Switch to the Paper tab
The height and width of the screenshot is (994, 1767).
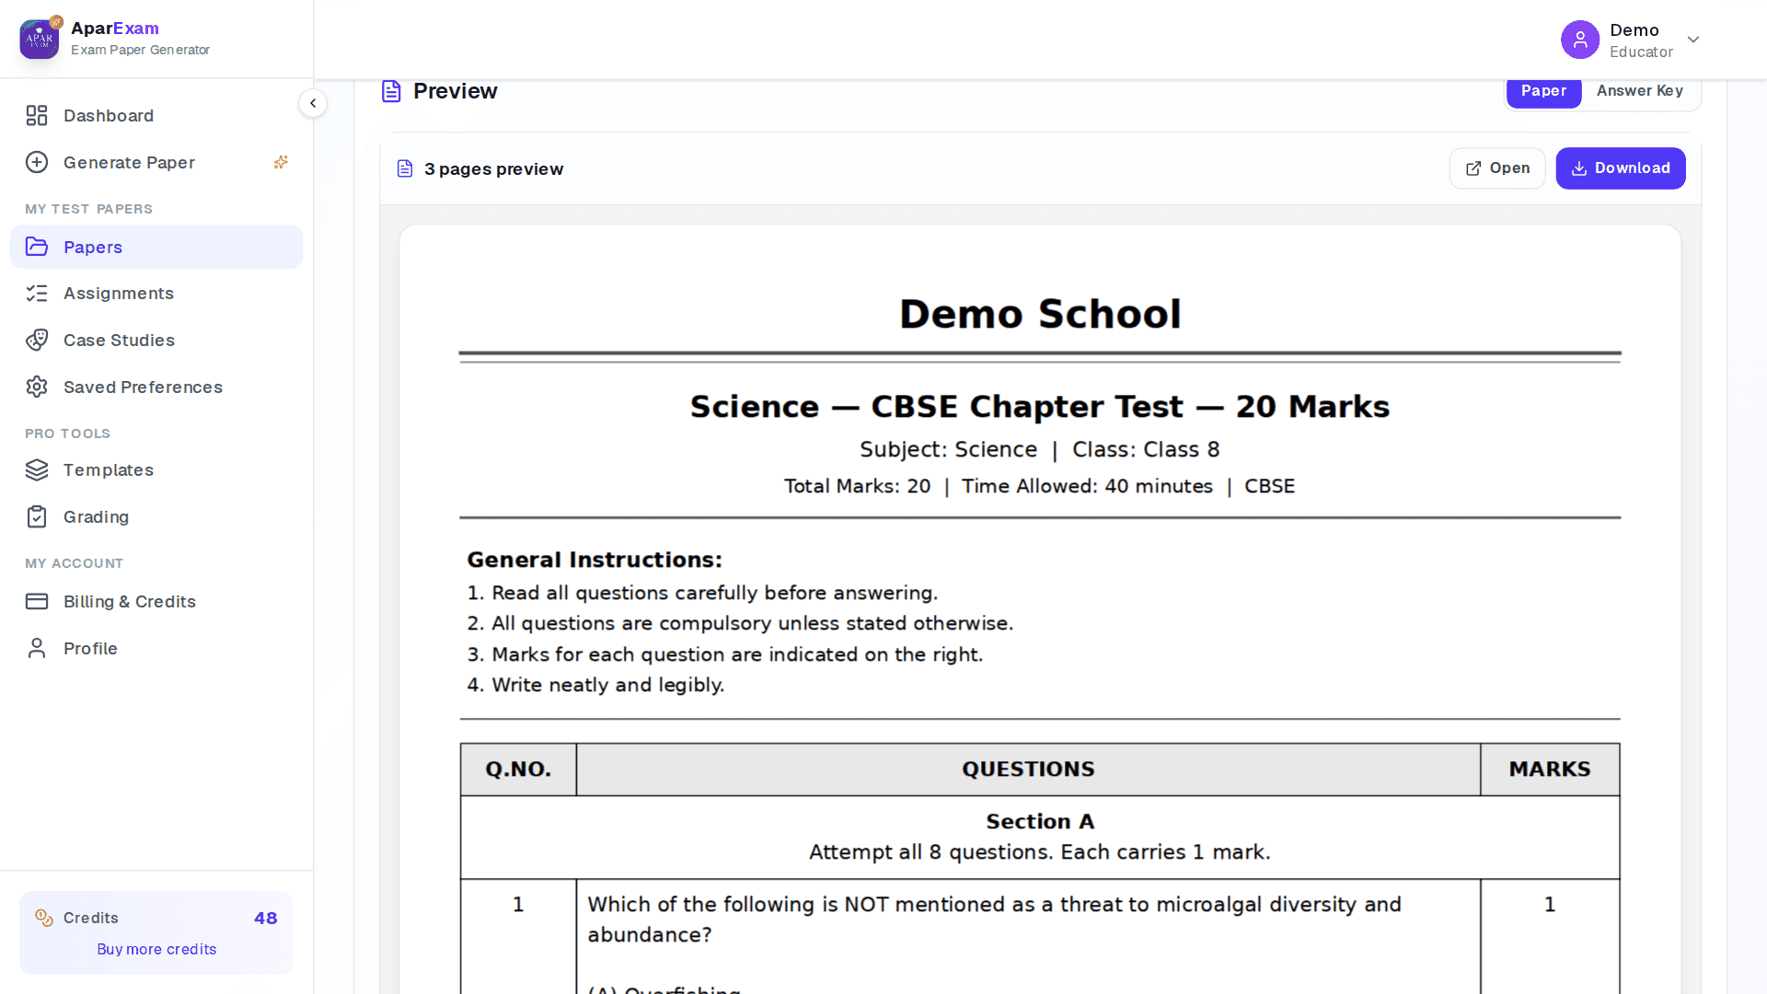tap(1543, 90)
